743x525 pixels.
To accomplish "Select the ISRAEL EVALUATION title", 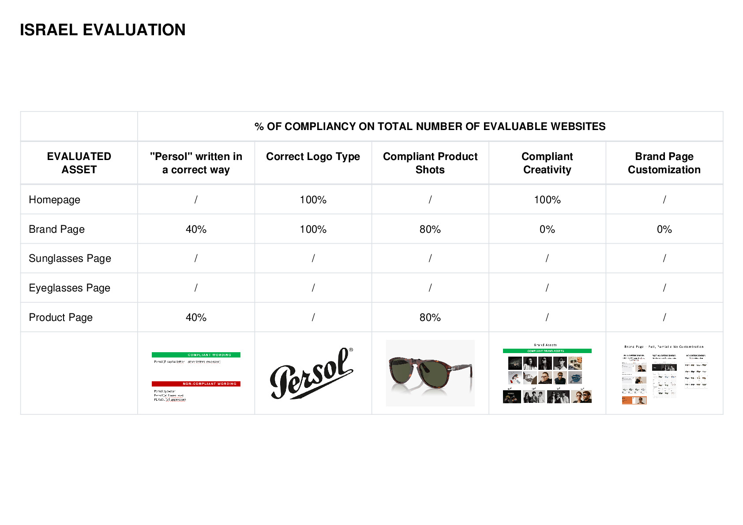I will click(103, 30).
